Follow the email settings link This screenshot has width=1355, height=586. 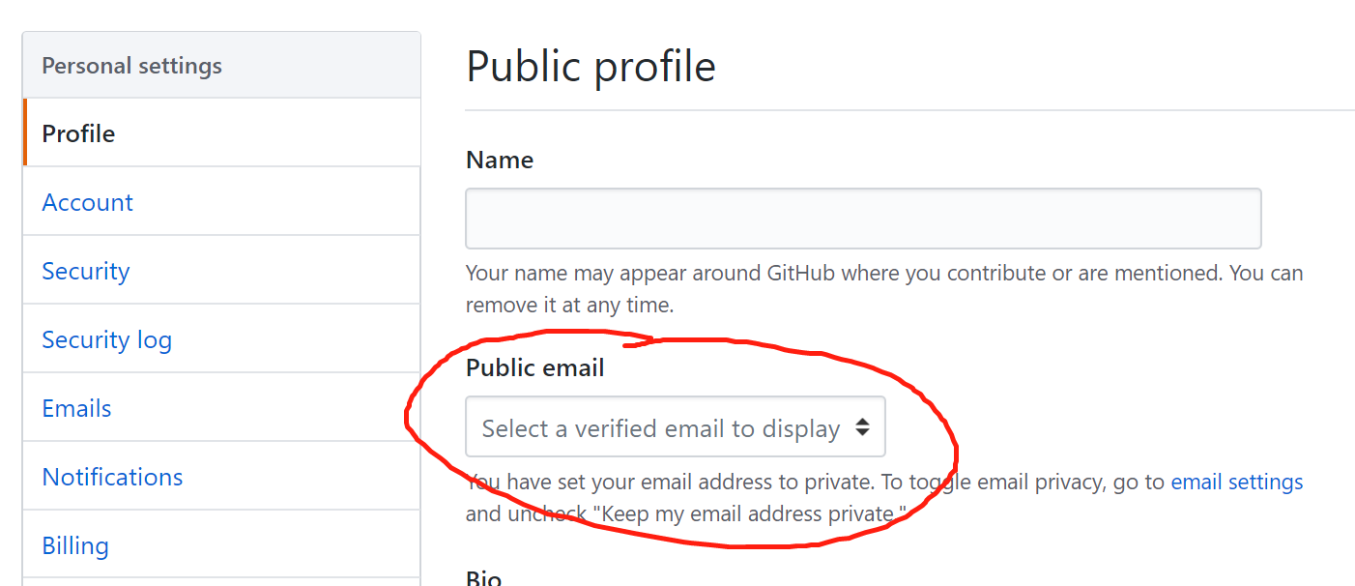pos(1236,482)
